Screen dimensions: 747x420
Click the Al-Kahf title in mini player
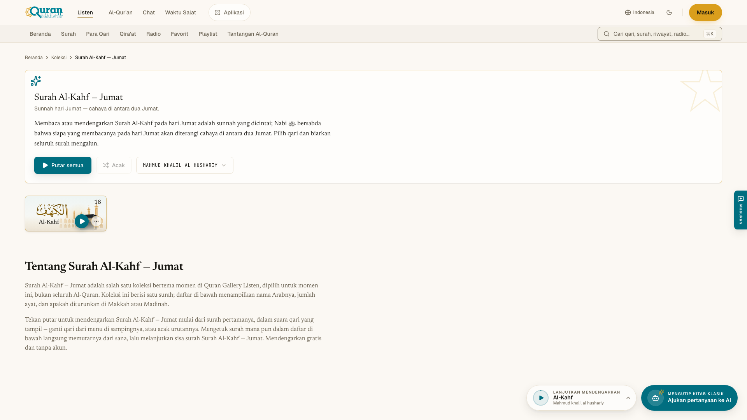click(563, 397)
